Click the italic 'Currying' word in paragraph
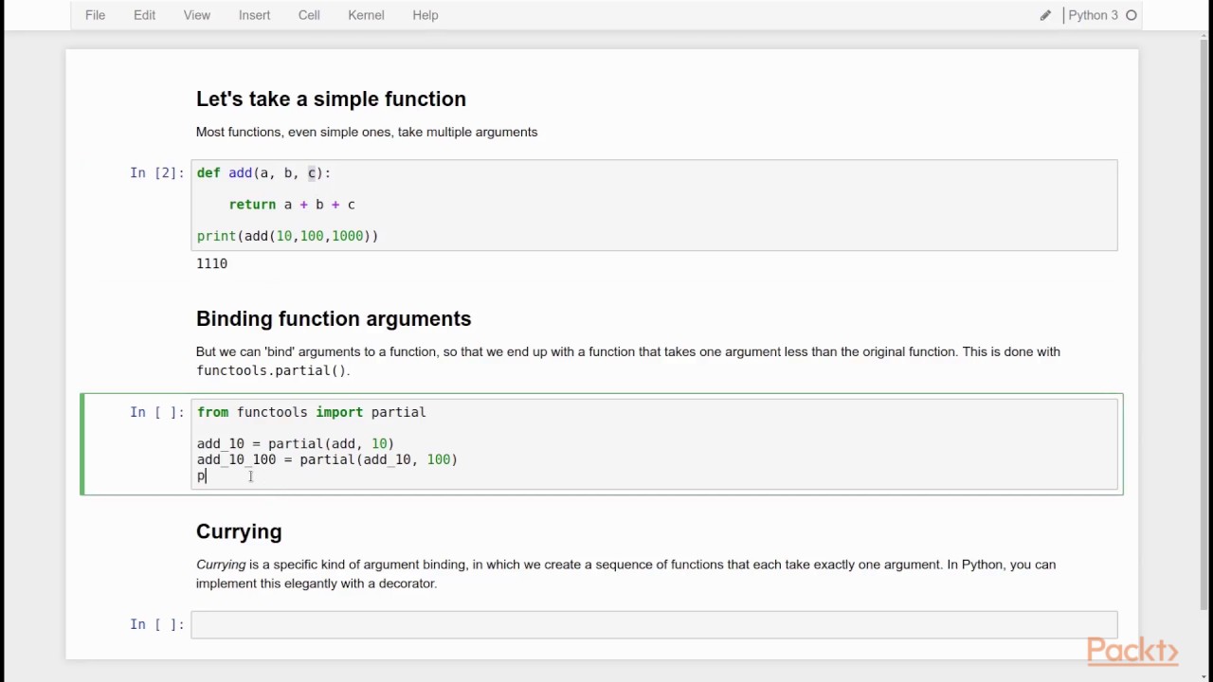The height and width of the screenshot is (682, 1213). tap(221, 565)
